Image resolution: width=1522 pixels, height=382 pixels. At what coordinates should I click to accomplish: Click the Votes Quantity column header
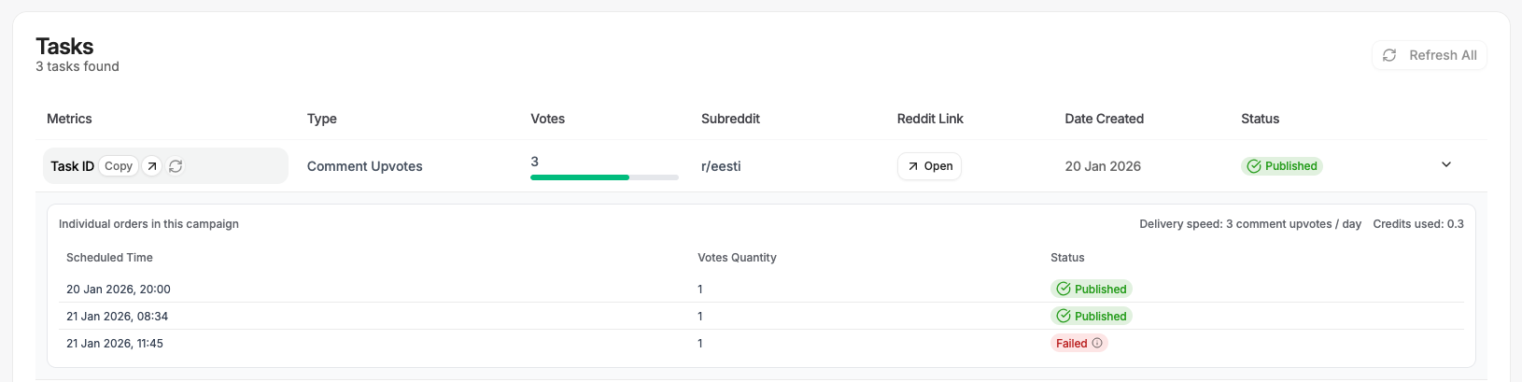737,258
